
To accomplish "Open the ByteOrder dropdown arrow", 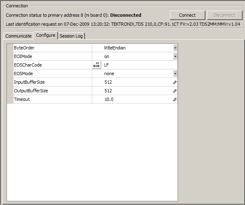I will tap(175, 48).
